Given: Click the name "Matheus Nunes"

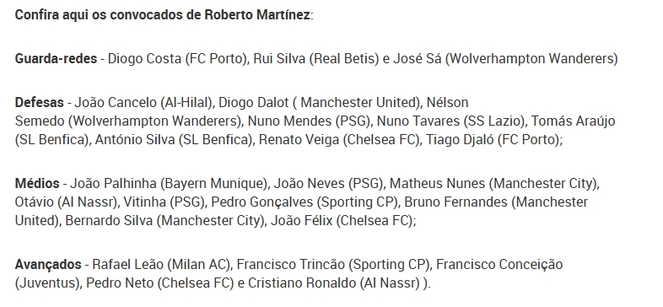Looking at the screenshot, I should [437, 184].
